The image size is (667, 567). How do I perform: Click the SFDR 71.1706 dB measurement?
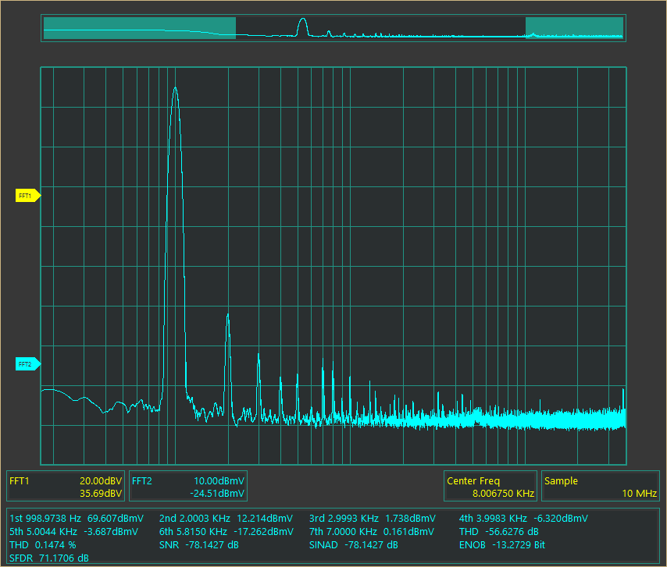49,558
